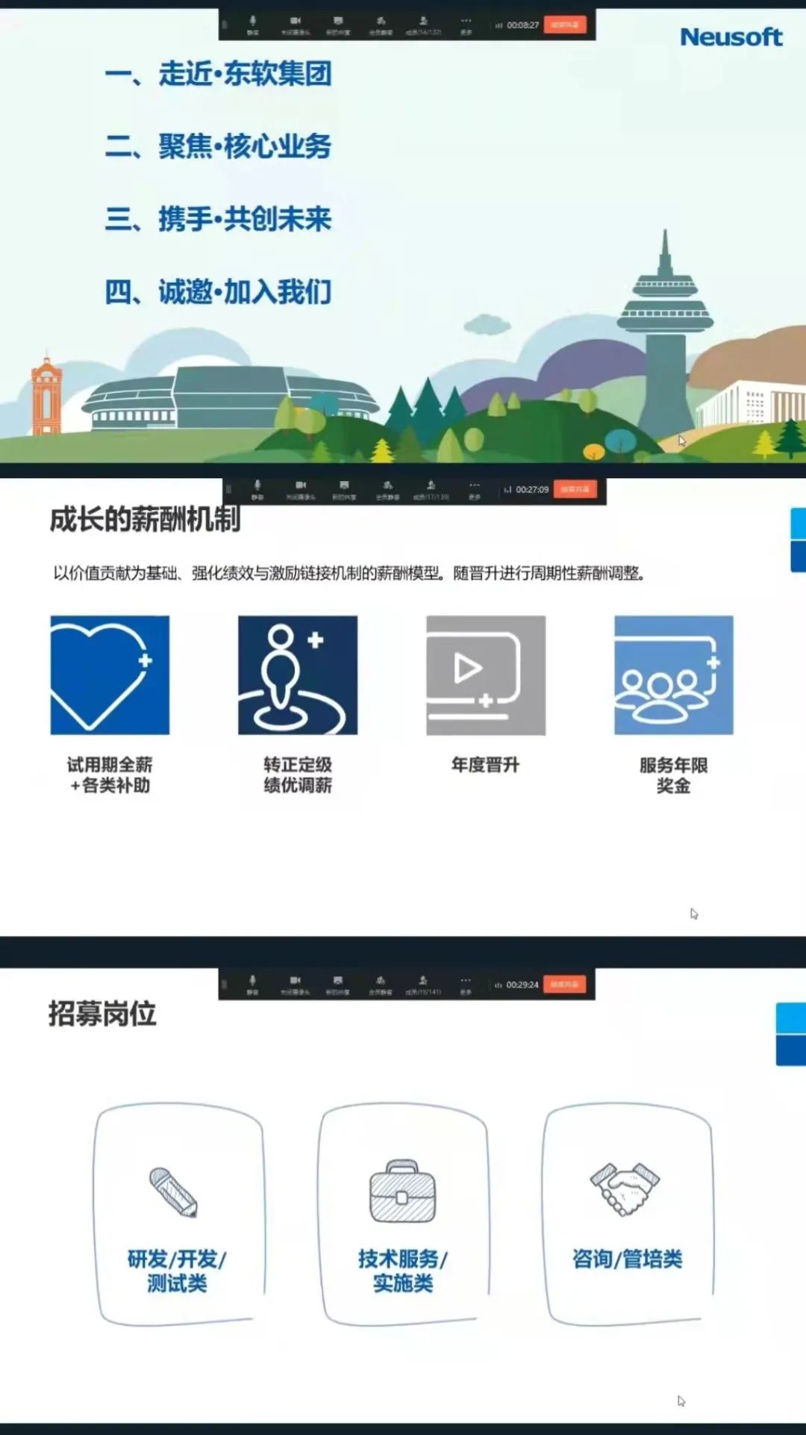Click the mute-all icon in the 00:29:24 toolbar

coord(381,984)
